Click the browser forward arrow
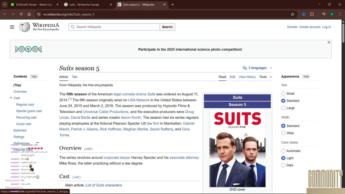345x194 pixels. click(x=13, y=14)
